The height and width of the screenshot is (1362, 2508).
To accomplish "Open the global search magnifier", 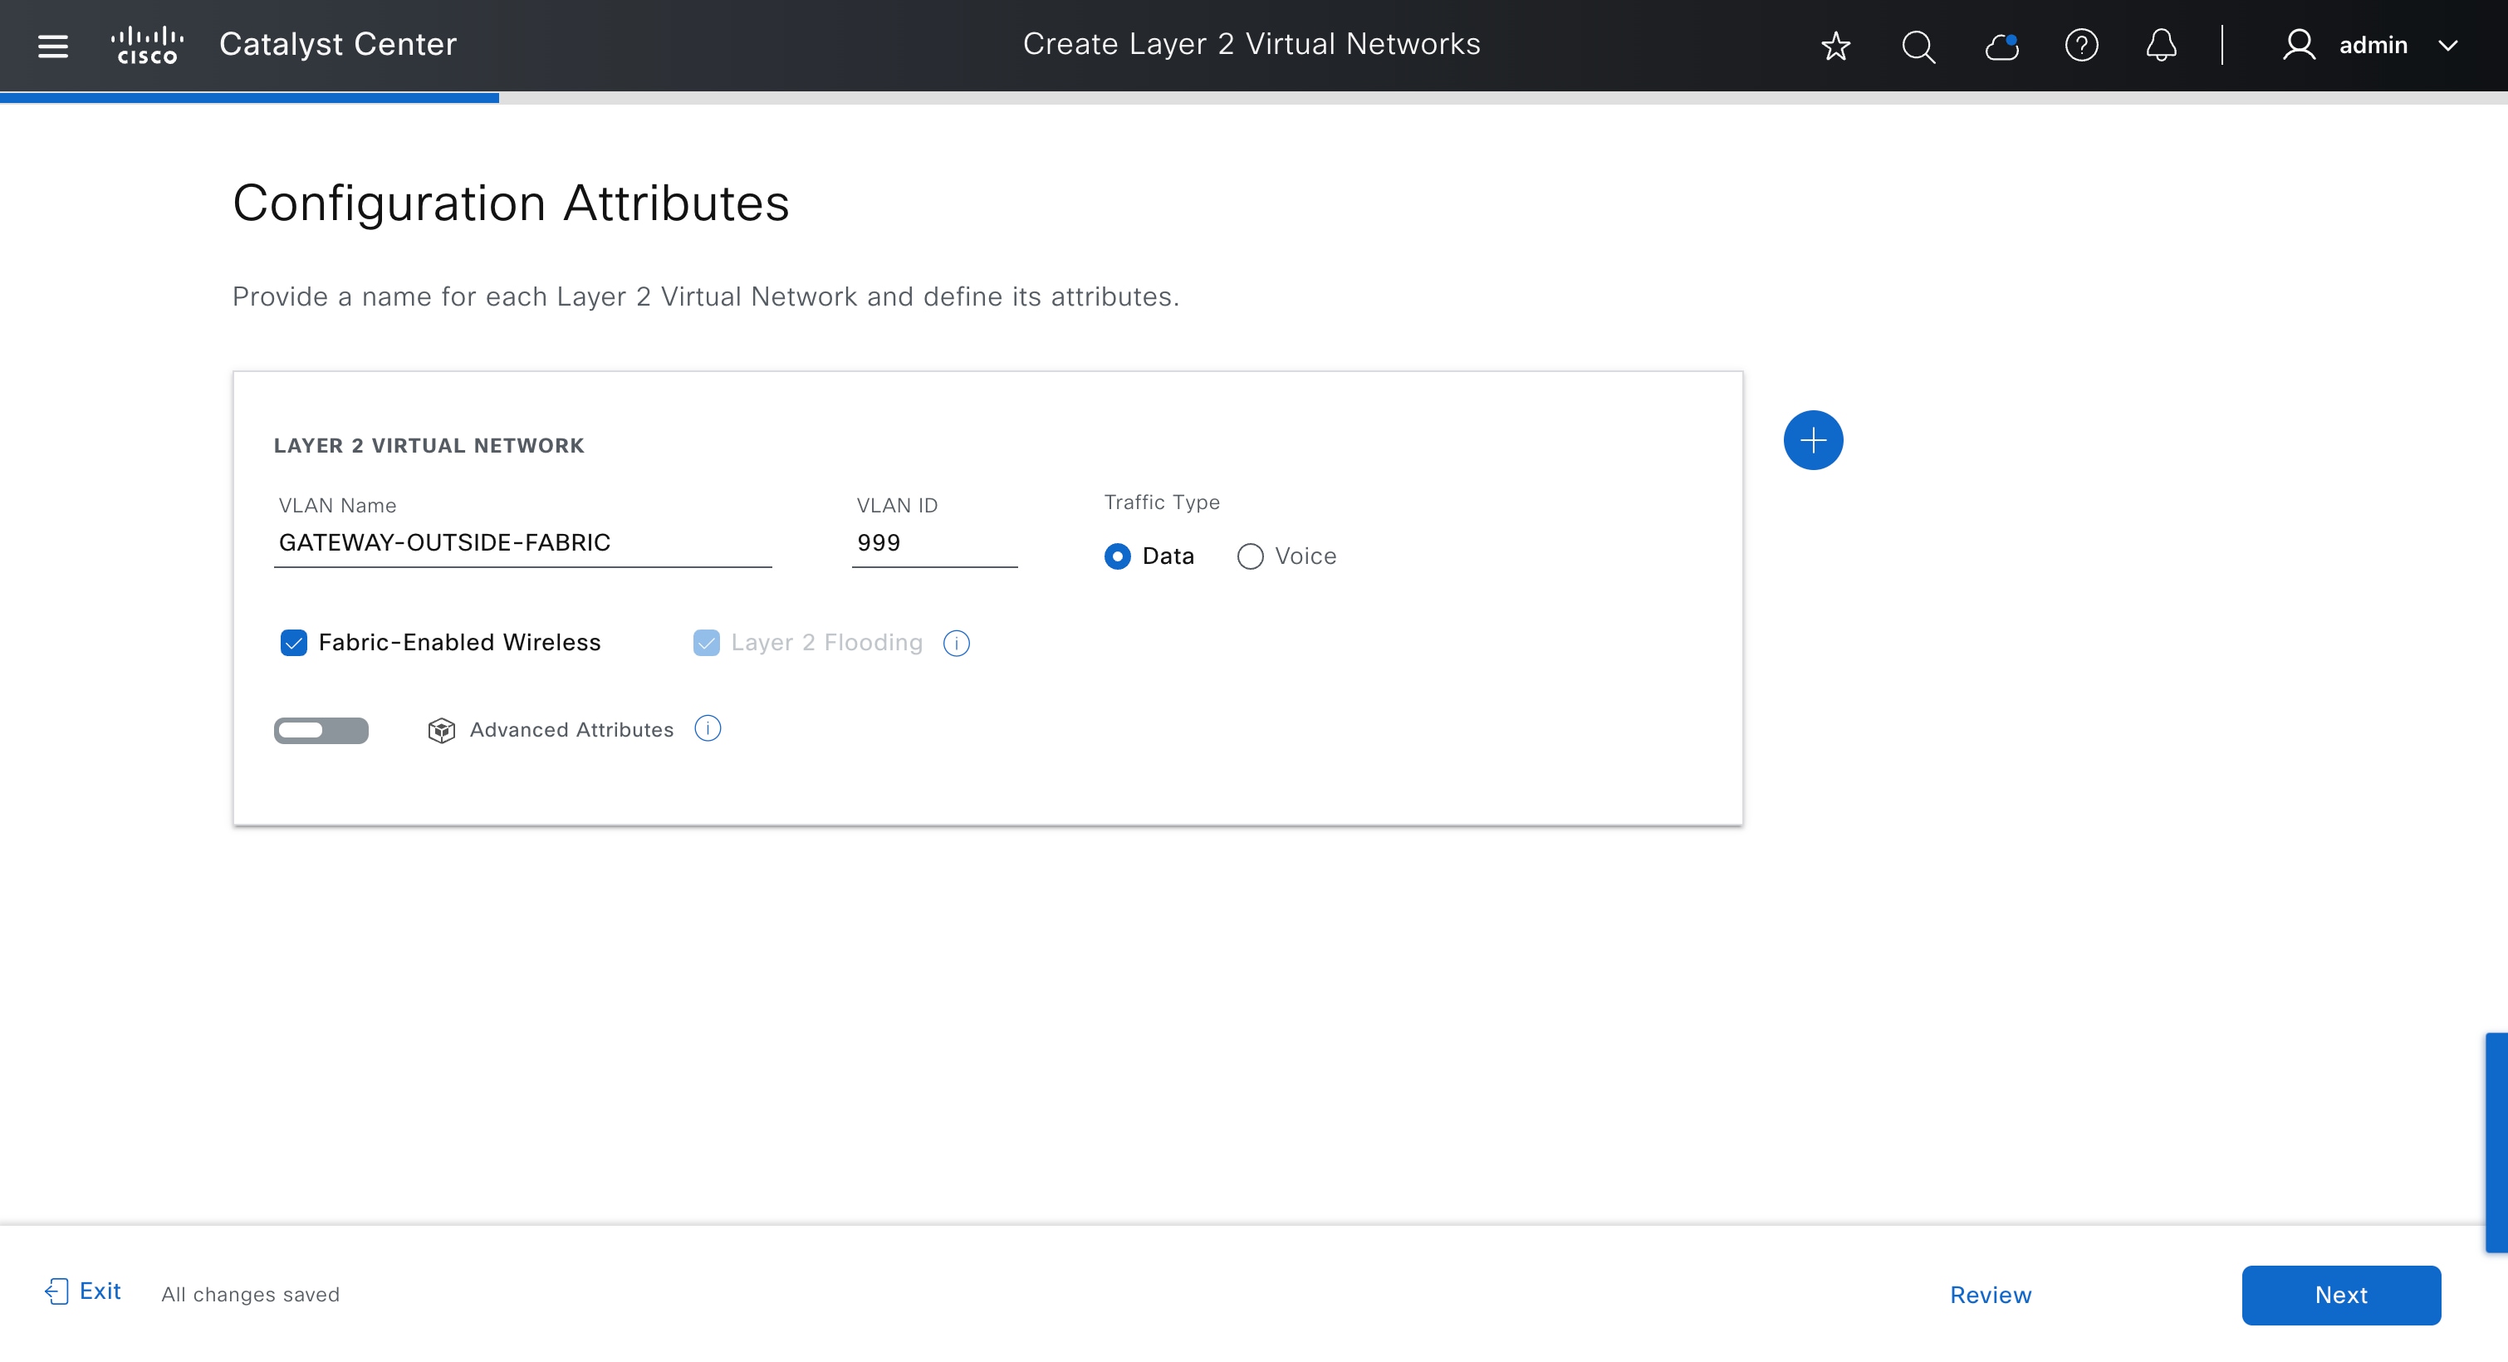I will click(1917, 46).
